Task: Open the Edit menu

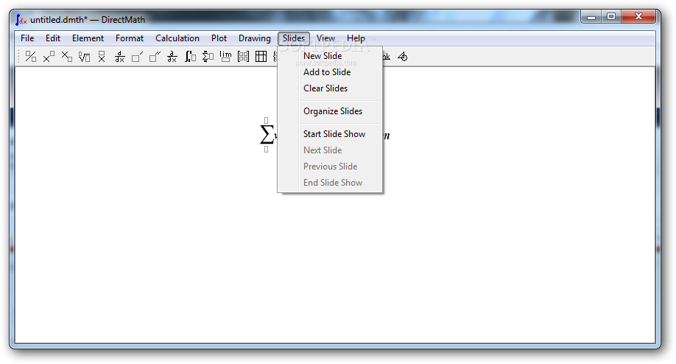Action: [x=53, y=38]
